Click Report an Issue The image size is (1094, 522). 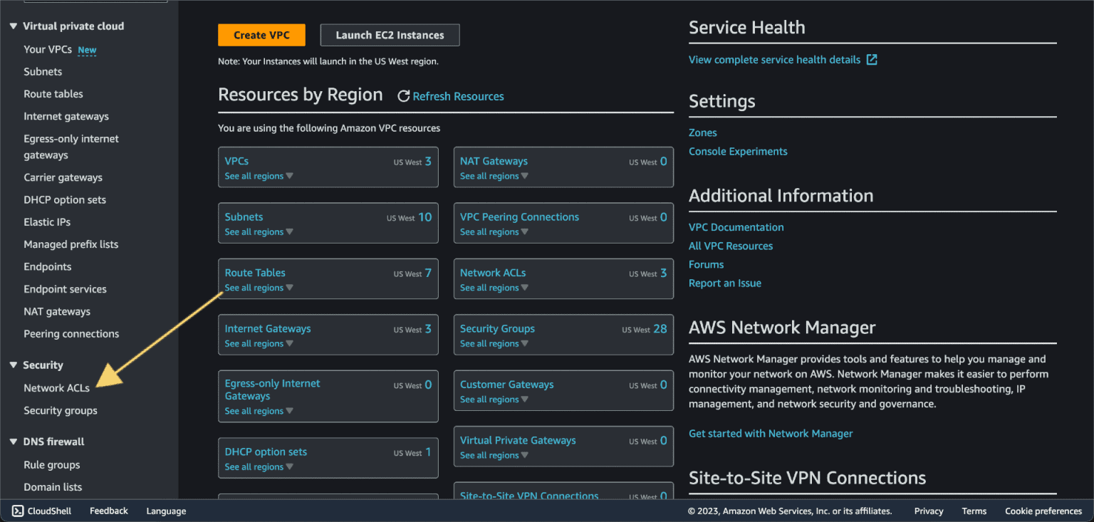pos(724,283)
